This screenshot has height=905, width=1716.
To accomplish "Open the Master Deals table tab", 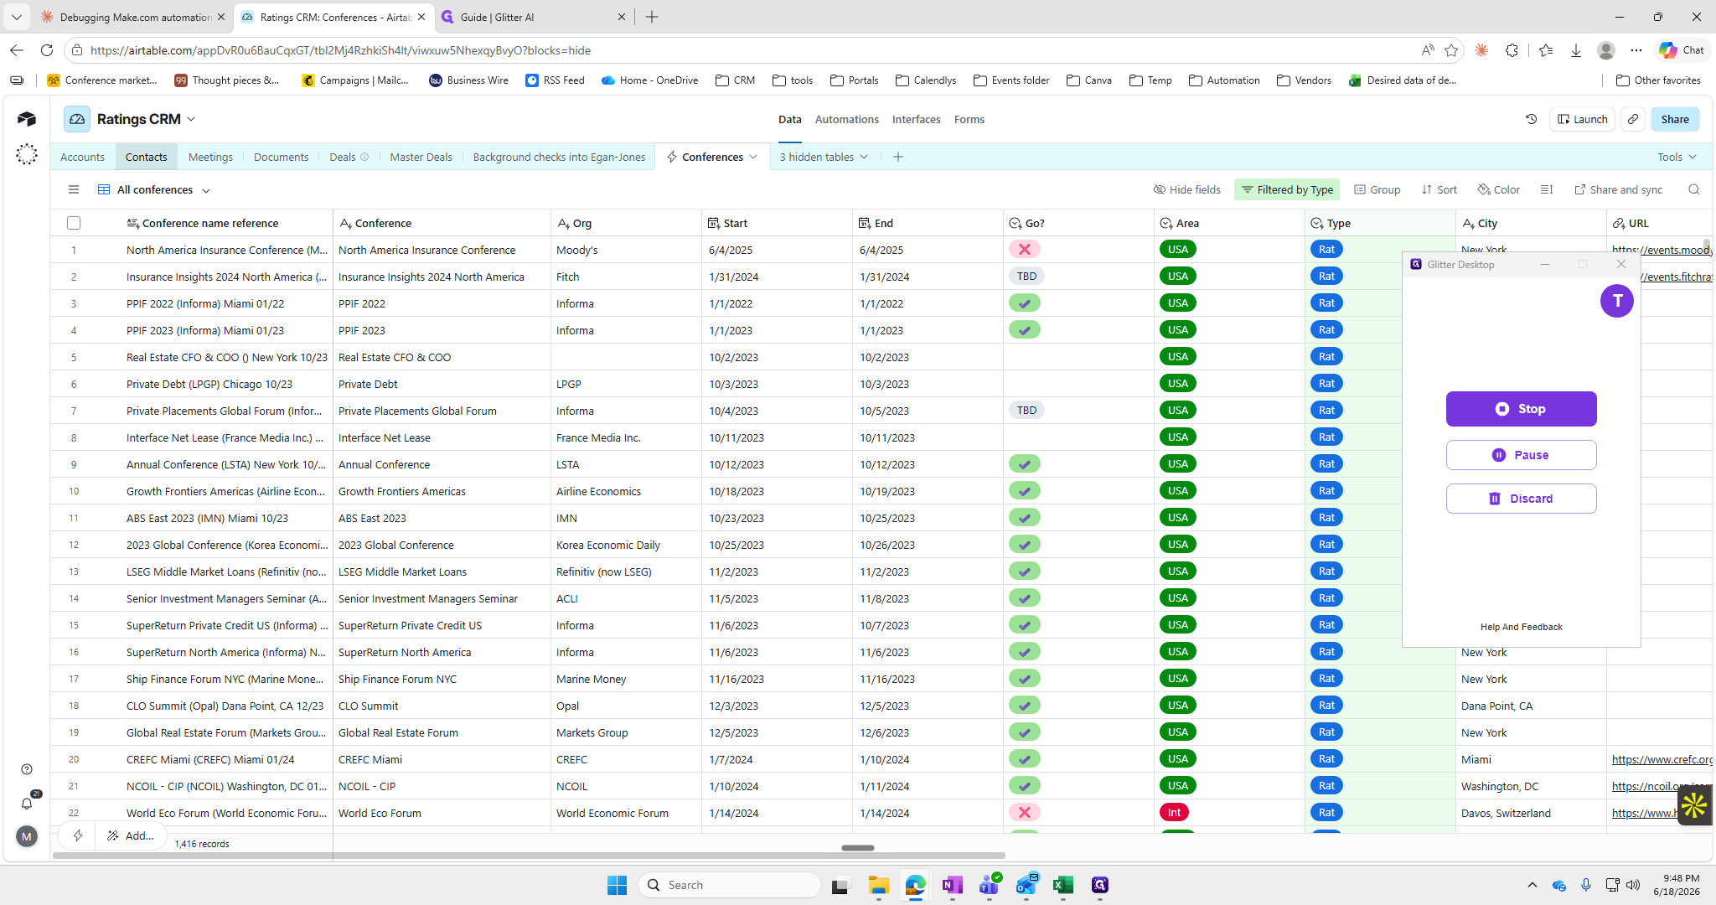I will point(421,157).
